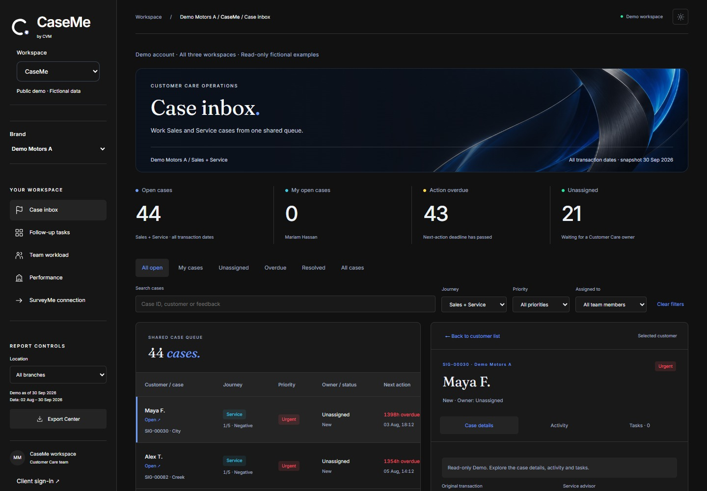Viewport: 707px width, 491px height.
Task: Click the Follow-up tasks grid icon
Action: 19,233
